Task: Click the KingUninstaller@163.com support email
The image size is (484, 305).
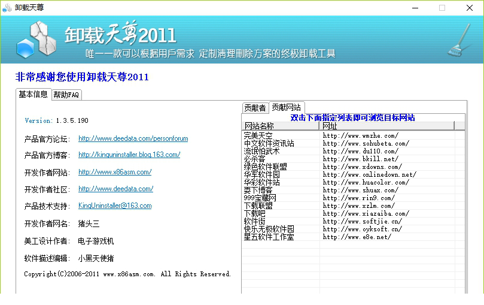Action: click(x=115, y=206)
